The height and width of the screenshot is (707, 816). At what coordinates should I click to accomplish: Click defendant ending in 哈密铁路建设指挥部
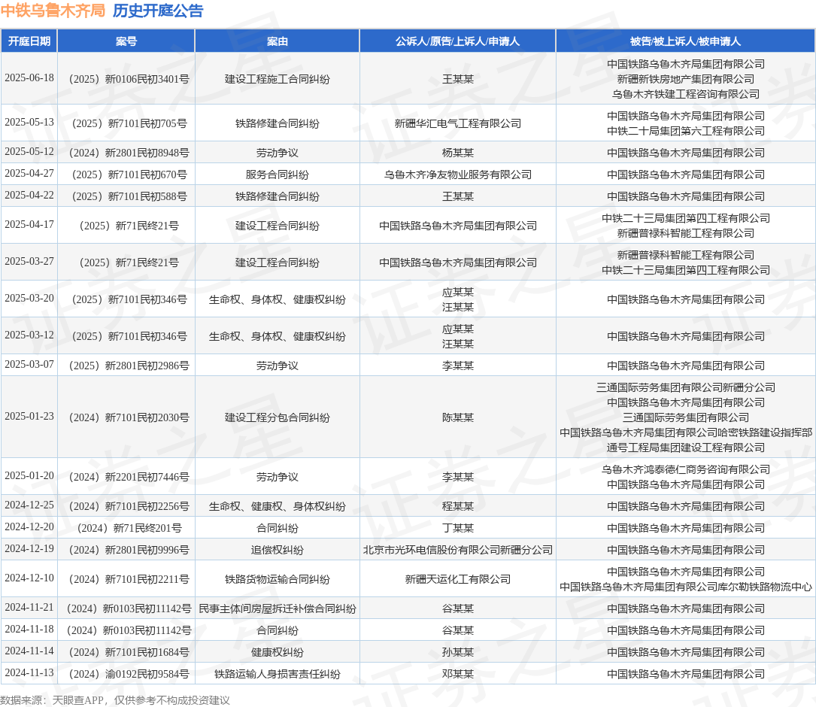(685, 432)
